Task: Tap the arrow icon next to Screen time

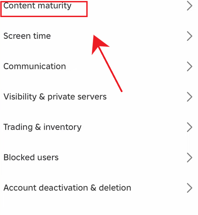Action: (x=190, y=36)
